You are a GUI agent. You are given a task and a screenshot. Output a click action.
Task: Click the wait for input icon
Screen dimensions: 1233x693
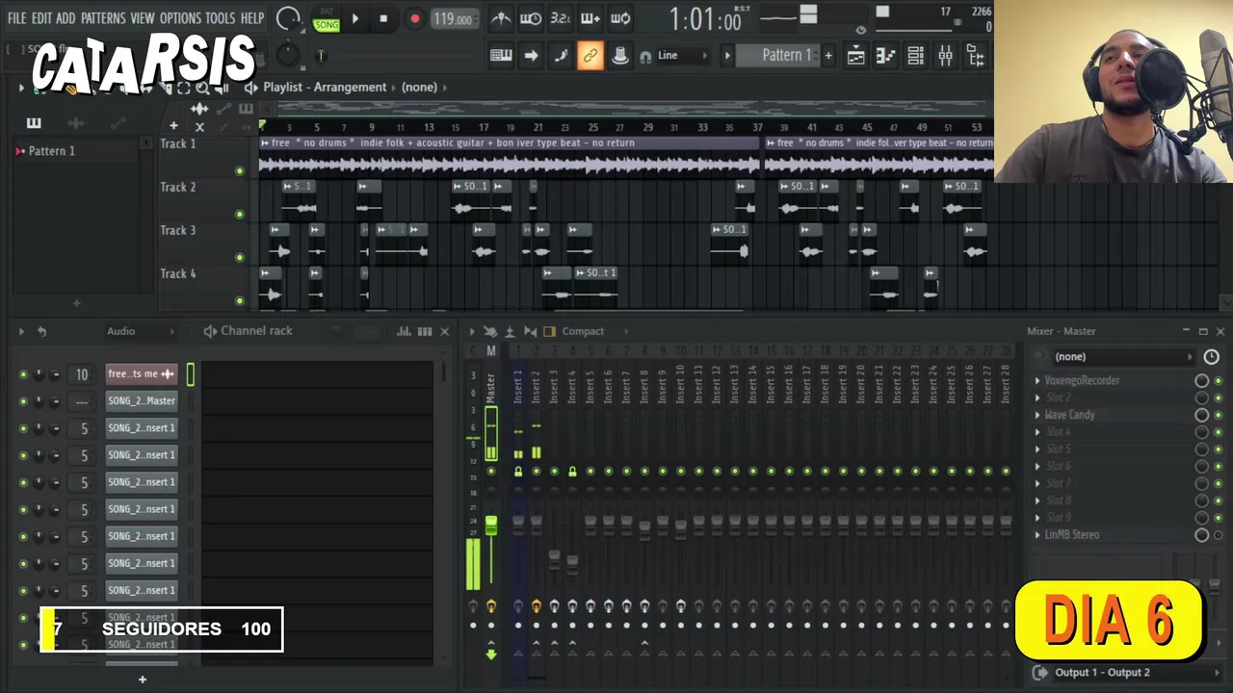click(531, 18)
